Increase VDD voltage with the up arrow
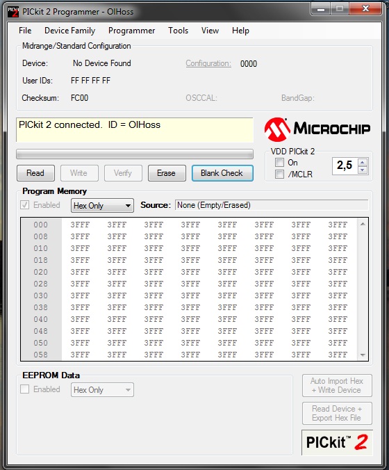 [363, 163]
